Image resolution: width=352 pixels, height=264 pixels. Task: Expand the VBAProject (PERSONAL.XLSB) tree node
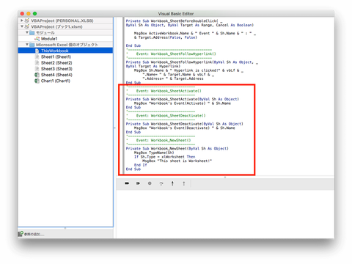tap(22, 21)
